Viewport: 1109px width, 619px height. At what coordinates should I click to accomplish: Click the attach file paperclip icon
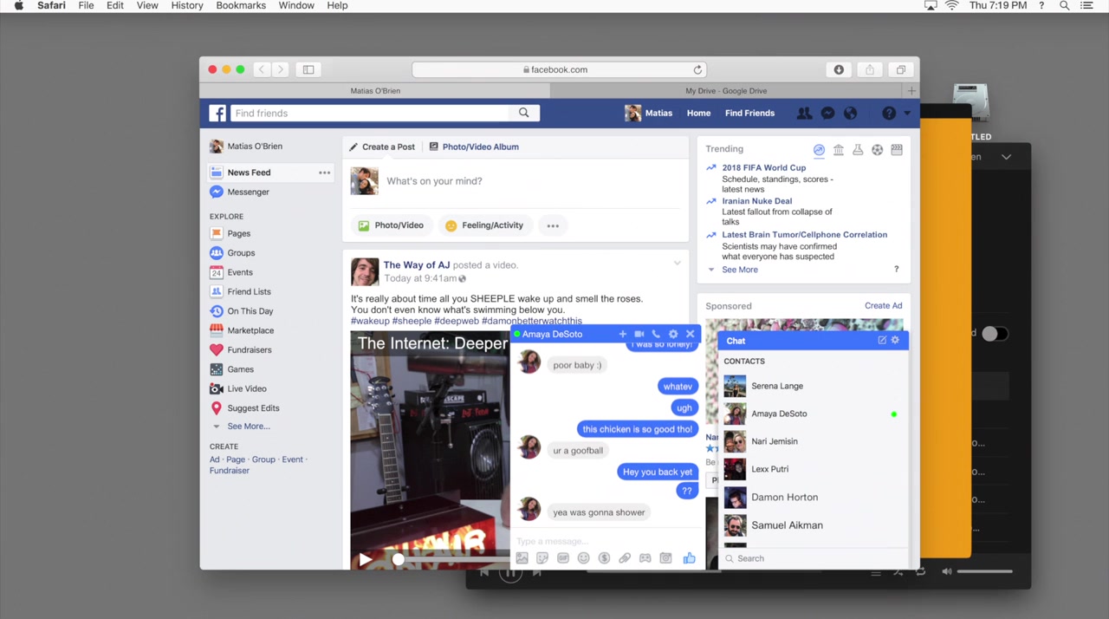625,558
